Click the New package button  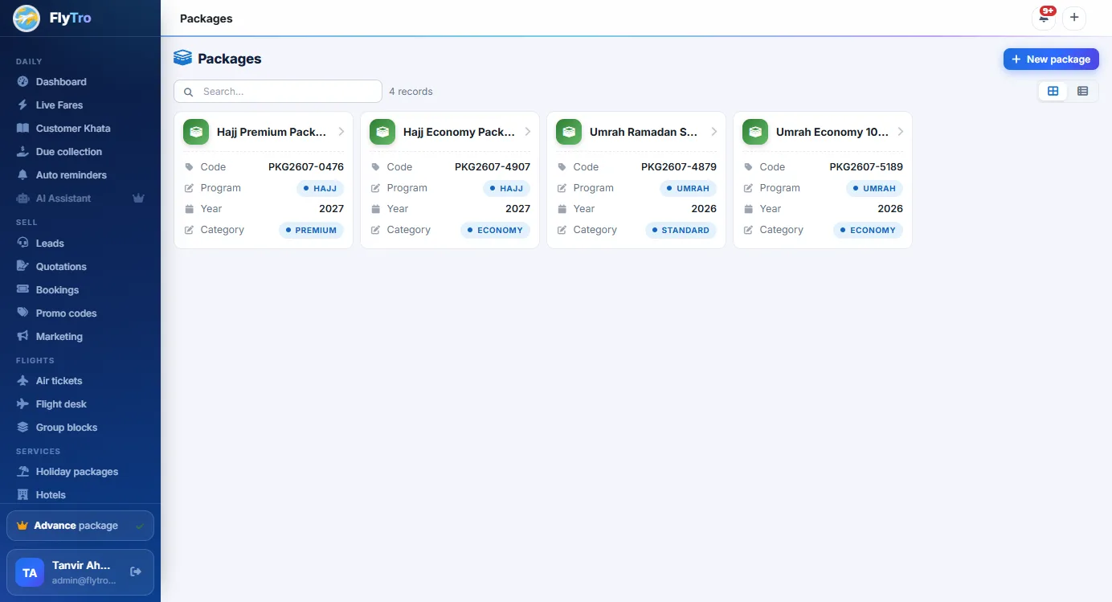click(x=1051, y=59)
